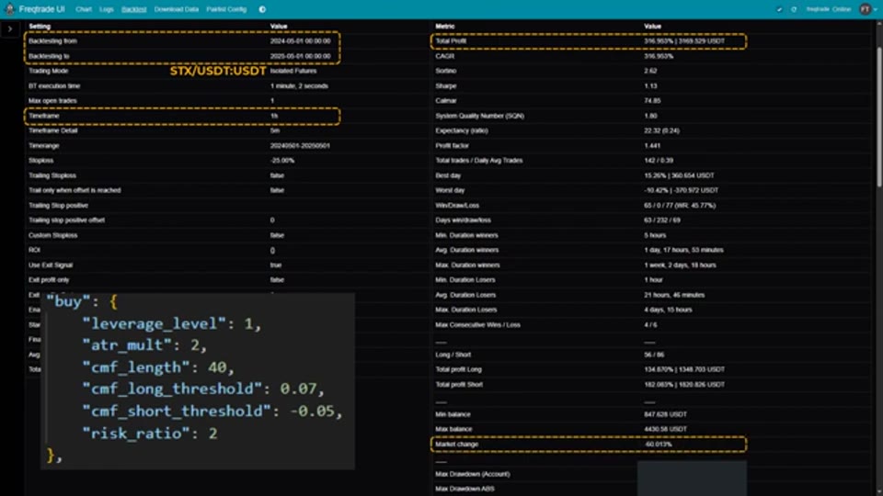This screenshot has width=883, height=496.
Task: Click the Trading Mode setting label
Action: tap(49, 71)
